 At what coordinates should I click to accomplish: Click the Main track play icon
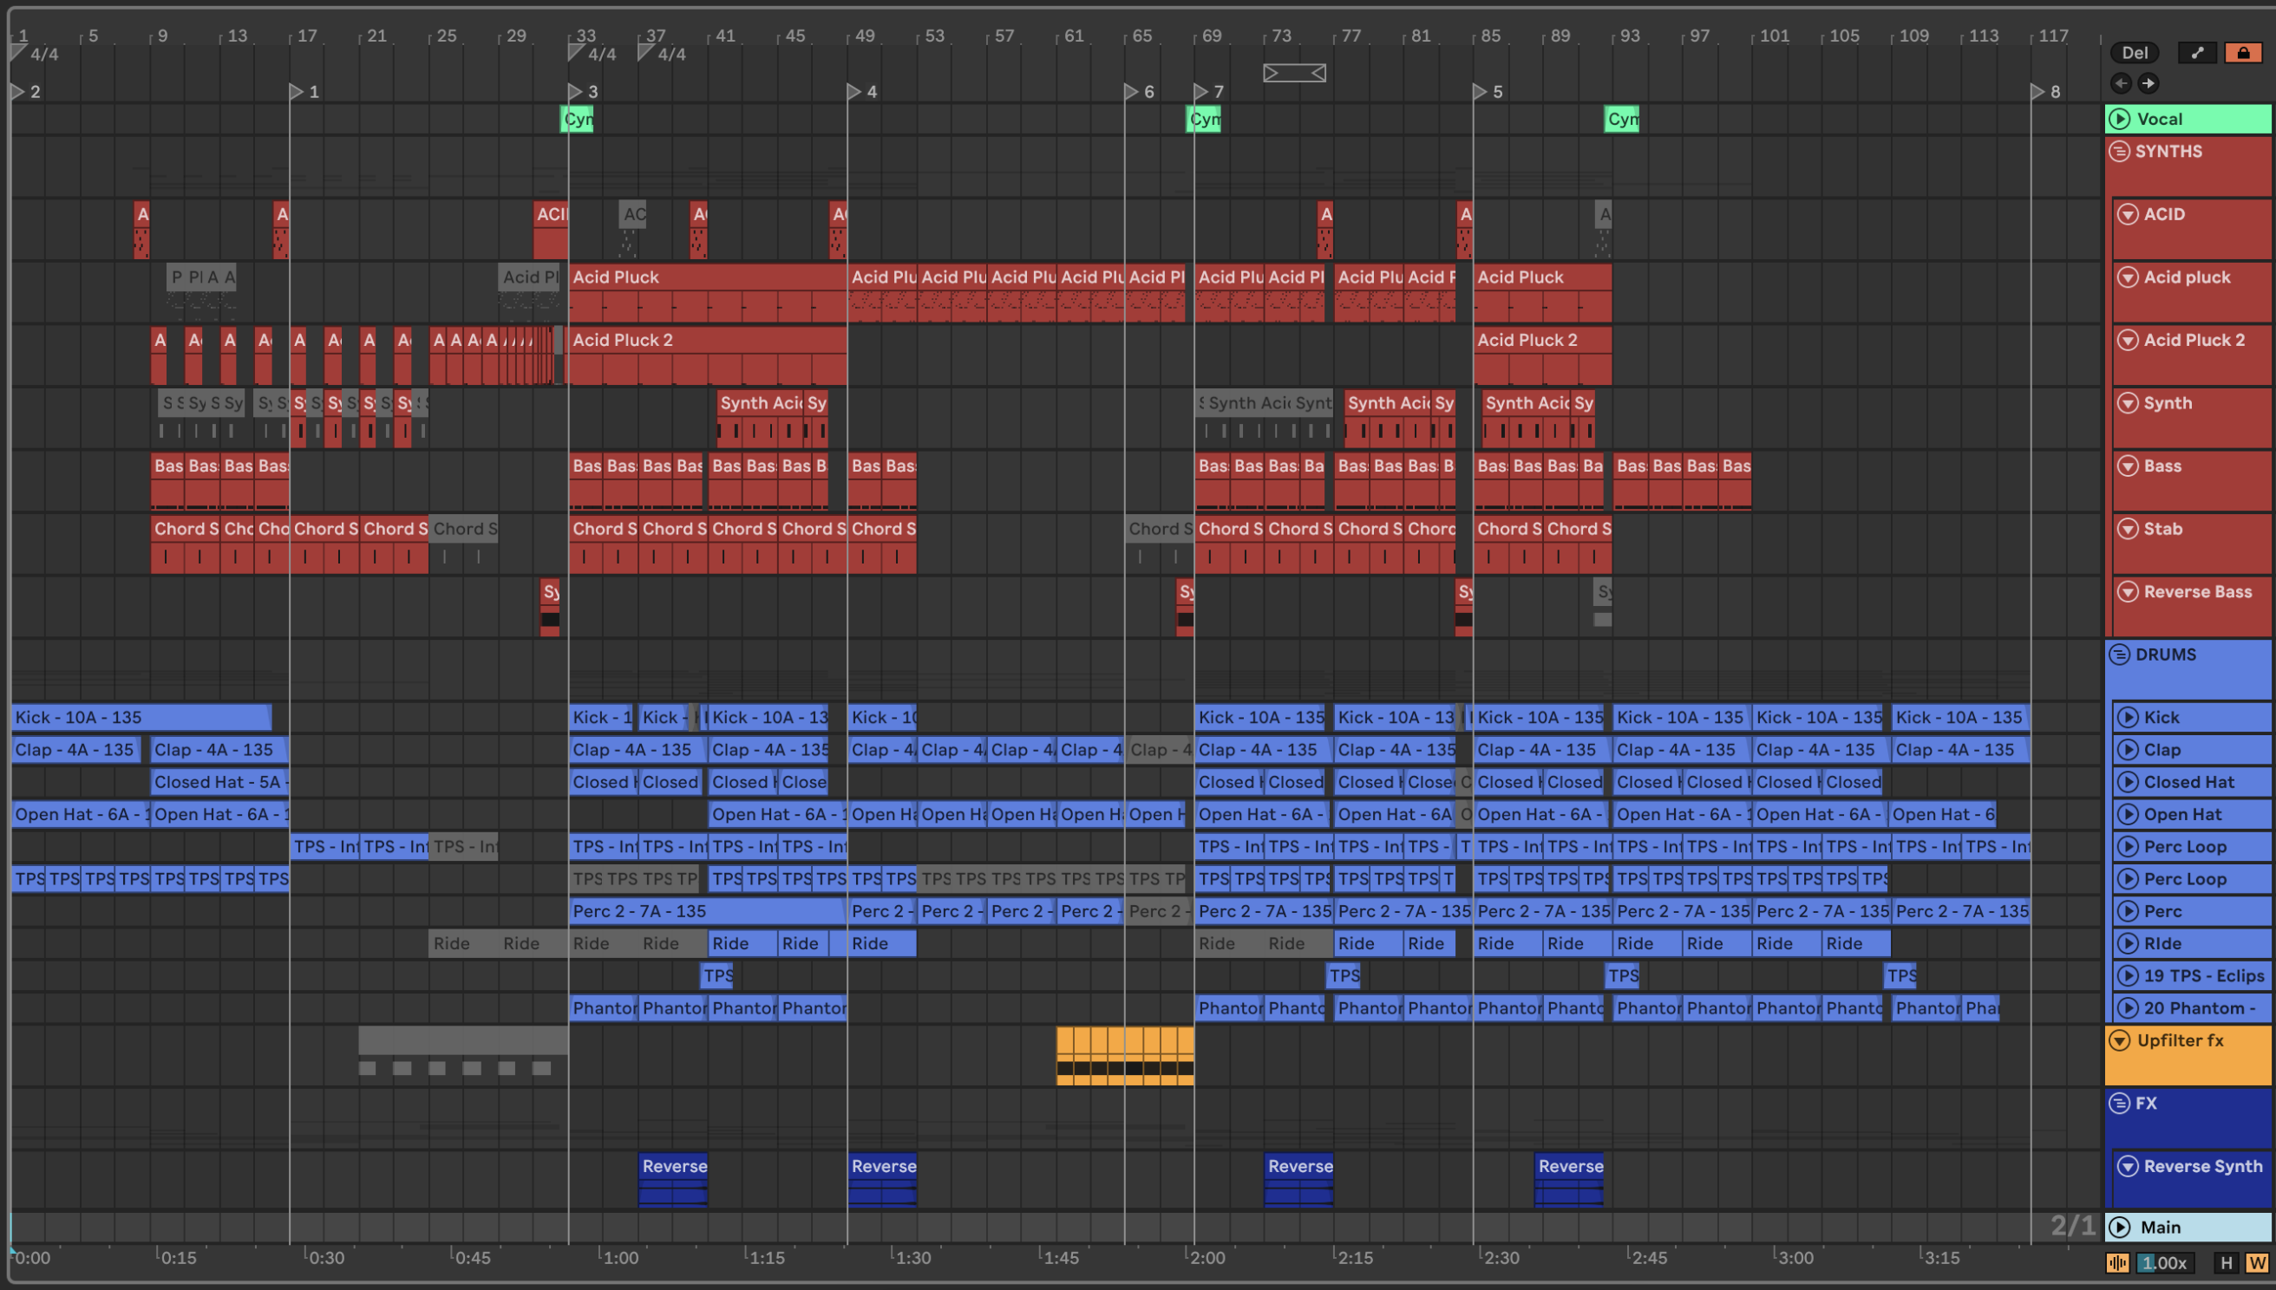2120,1227
